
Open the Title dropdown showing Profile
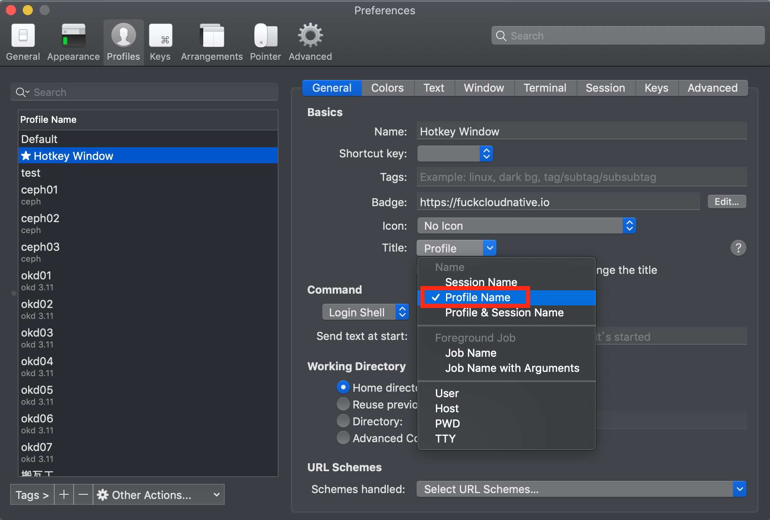[457, 248]
